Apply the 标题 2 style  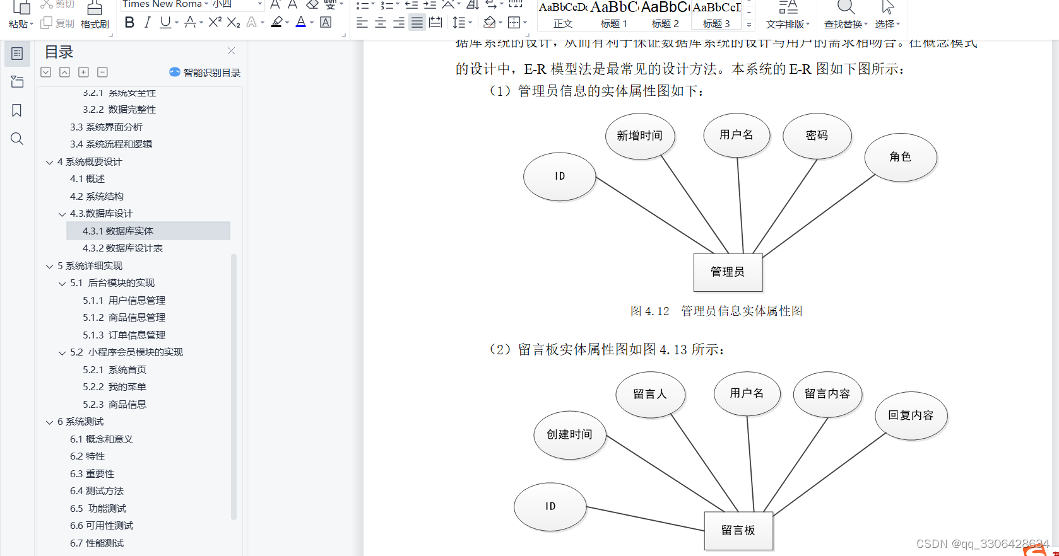coord(665,15)
